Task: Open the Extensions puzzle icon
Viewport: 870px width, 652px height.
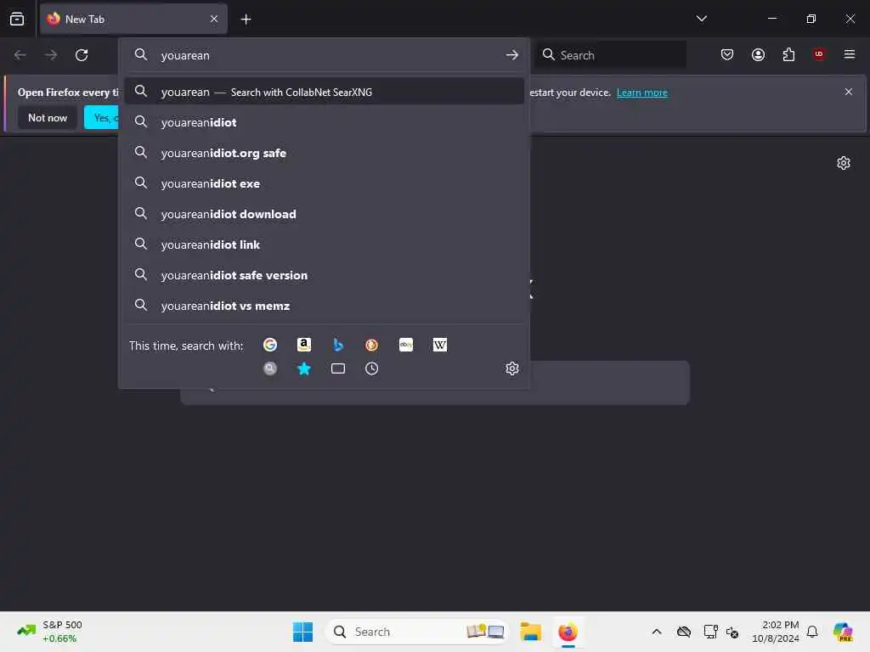Action: (x=788, y=54)
